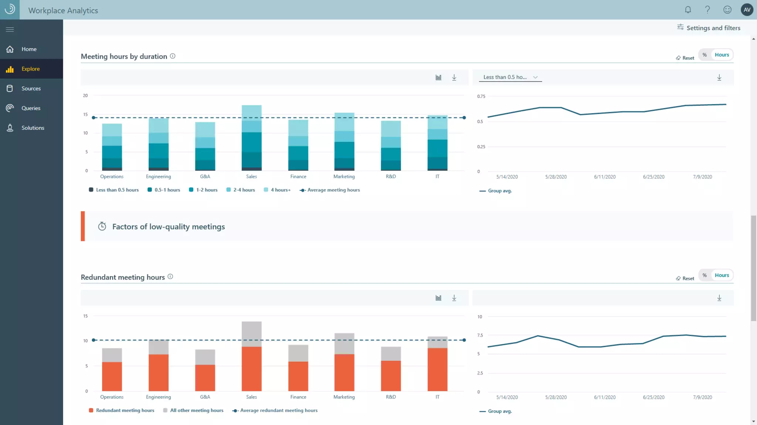Open the notifications bell icon
Viewport: 757px width, 425px height.
(688, 10)
